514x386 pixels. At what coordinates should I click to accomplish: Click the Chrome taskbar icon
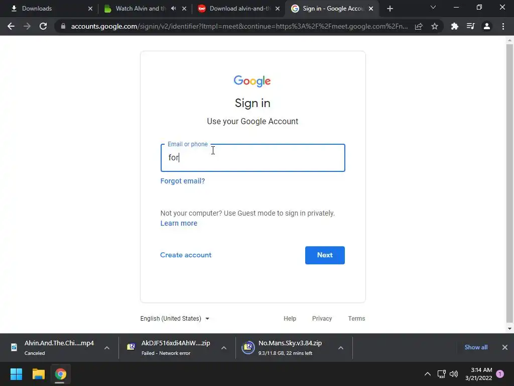[60, 374]
